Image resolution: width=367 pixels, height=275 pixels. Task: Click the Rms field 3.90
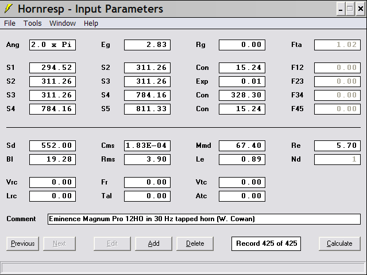[147, 159]
